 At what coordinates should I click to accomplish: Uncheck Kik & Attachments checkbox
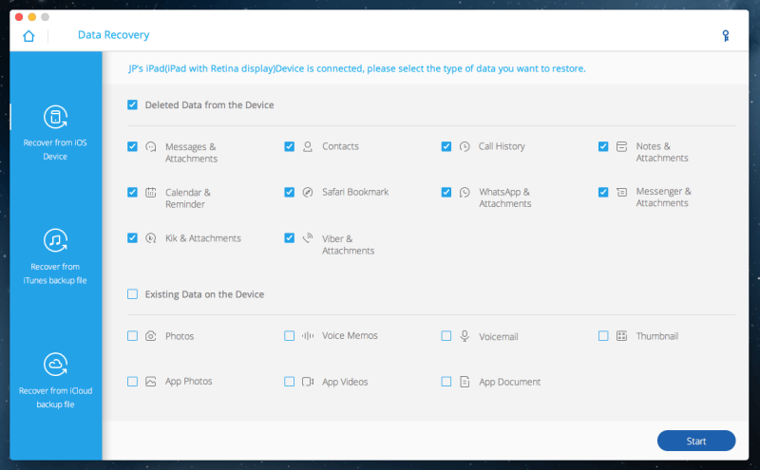pyautogui.click(x=132, y=238)
